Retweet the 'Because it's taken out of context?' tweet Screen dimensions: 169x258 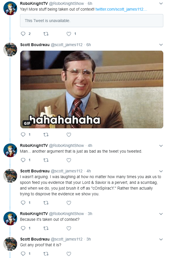tap(46, 228)
